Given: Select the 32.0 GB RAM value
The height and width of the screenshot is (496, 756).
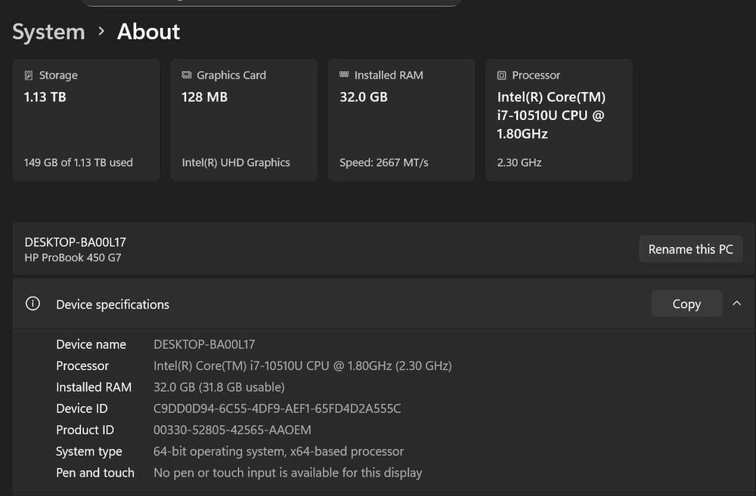Looking at the screenshot, I should click(364, 97).
